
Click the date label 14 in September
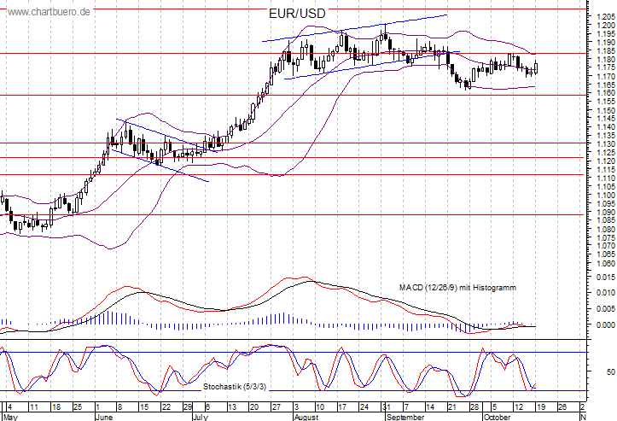click(430, 406)
